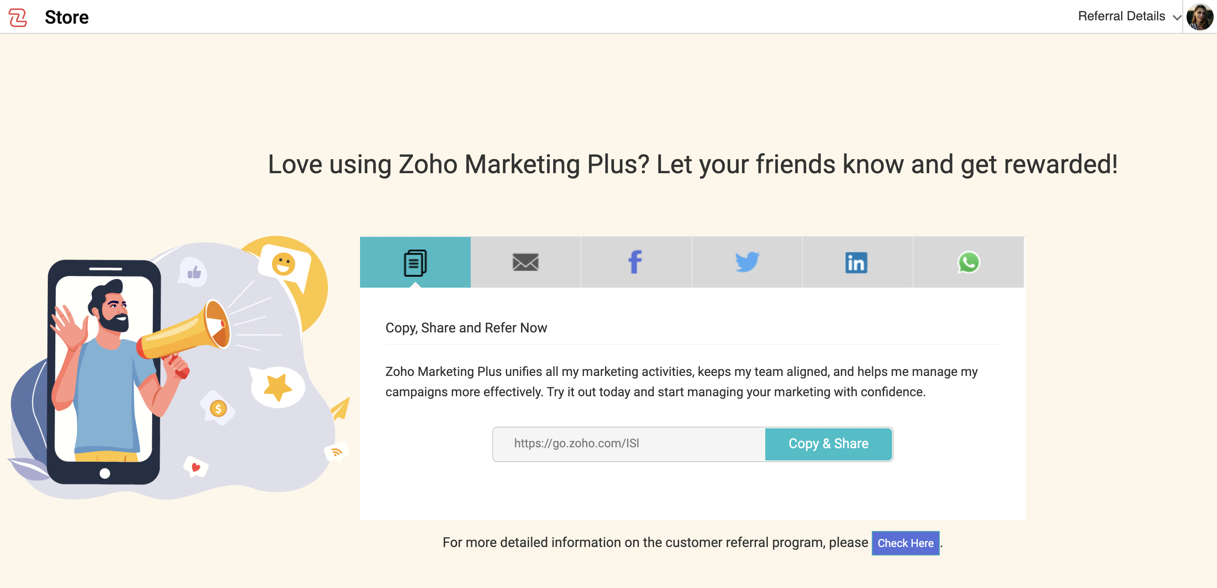Viewport: 1217px width, 588px height.
Task: Click the Zoho Marketing Plus referral message text
Action: pos(681,381)
